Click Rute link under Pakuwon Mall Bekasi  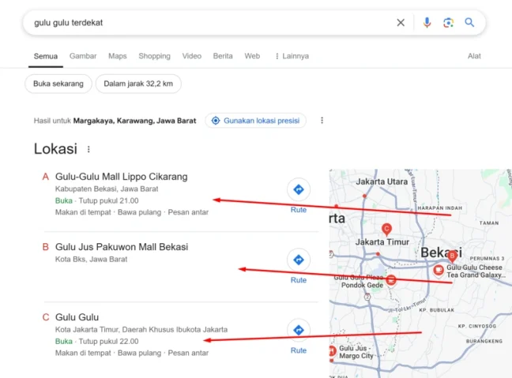(299, 280)
